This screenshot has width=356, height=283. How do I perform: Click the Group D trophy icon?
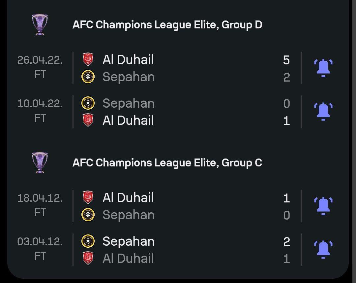(40, 24)
